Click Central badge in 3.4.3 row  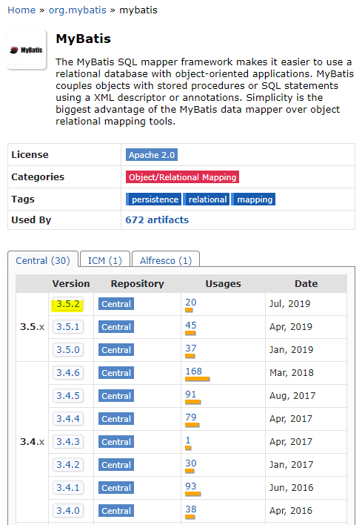pos(116,442)
